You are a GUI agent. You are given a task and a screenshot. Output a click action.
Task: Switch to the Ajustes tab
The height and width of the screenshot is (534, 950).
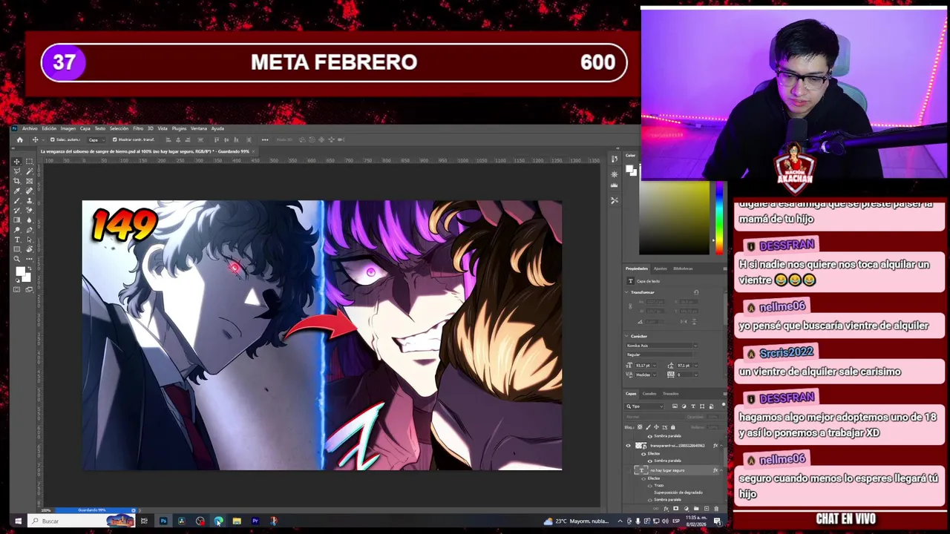coord(660,268)
